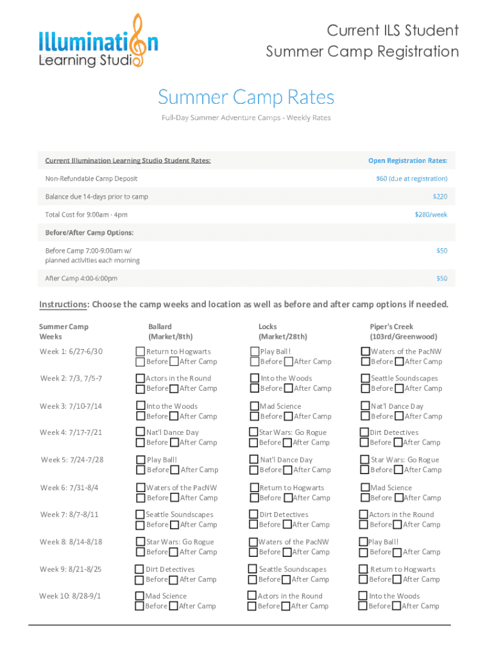494x657 pixels.
Task: Check Week 3 Locks "Mad Science" box
Action: (253, 406)
